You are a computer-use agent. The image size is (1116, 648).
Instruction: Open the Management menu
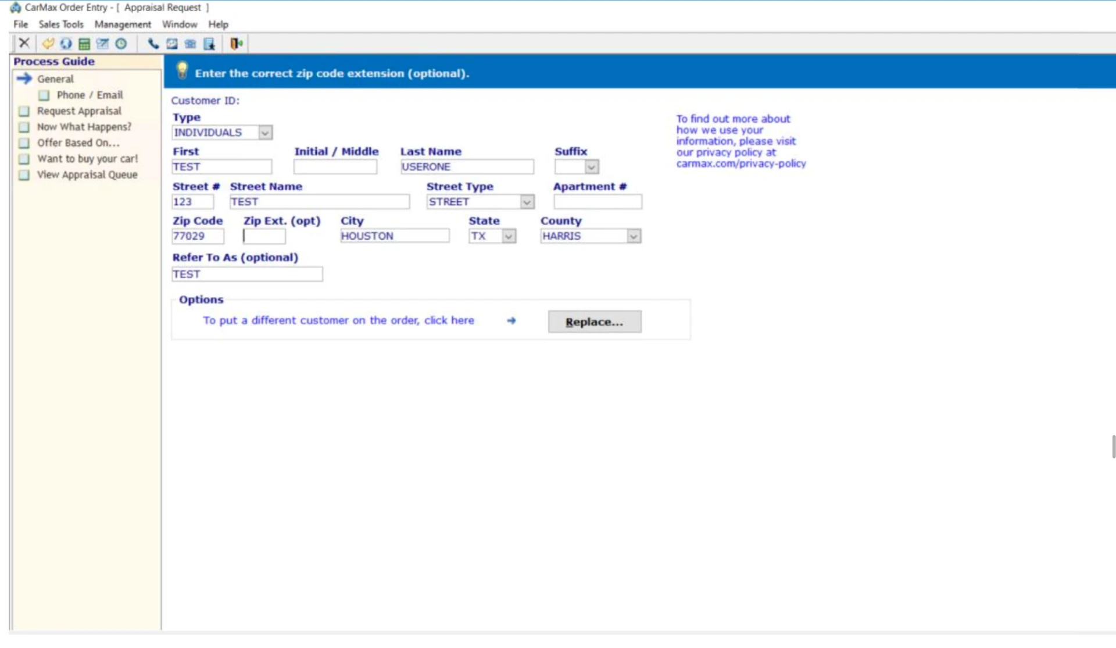123,24
